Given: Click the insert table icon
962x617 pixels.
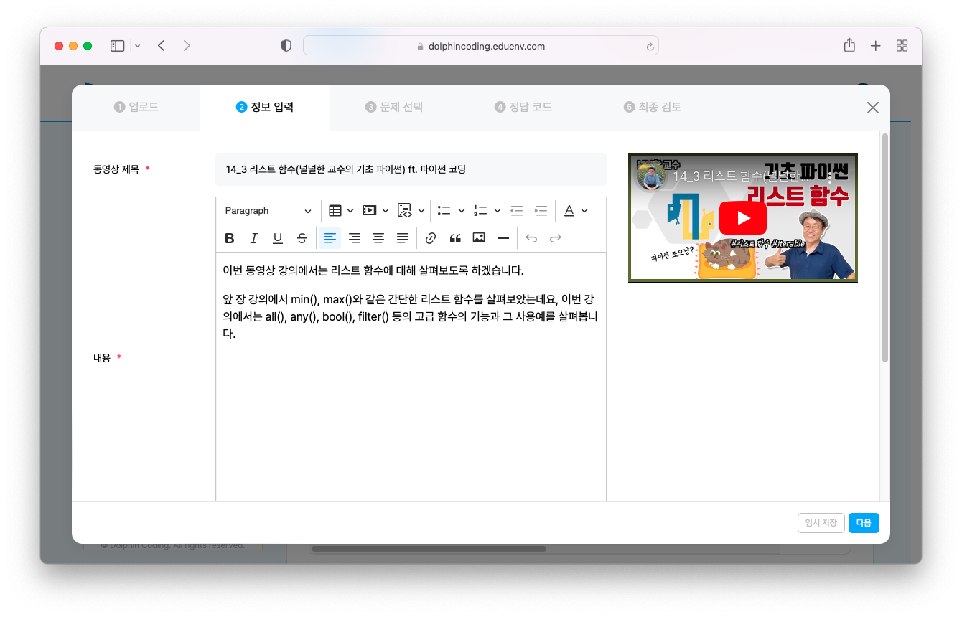Looking at the screenshot, I should point(335,211).
